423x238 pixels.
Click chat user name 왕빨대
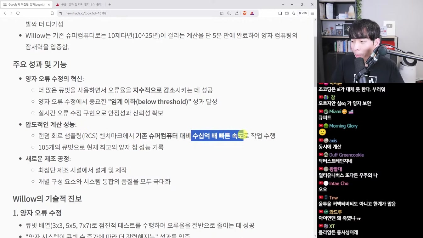(336, 169)
